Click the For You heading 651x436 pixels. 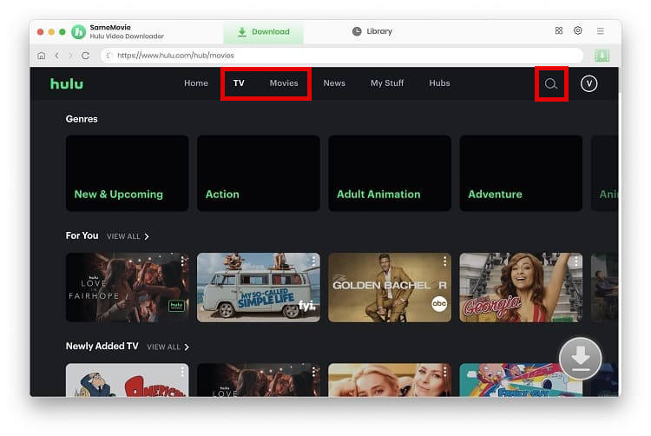(x=82, y=235)
